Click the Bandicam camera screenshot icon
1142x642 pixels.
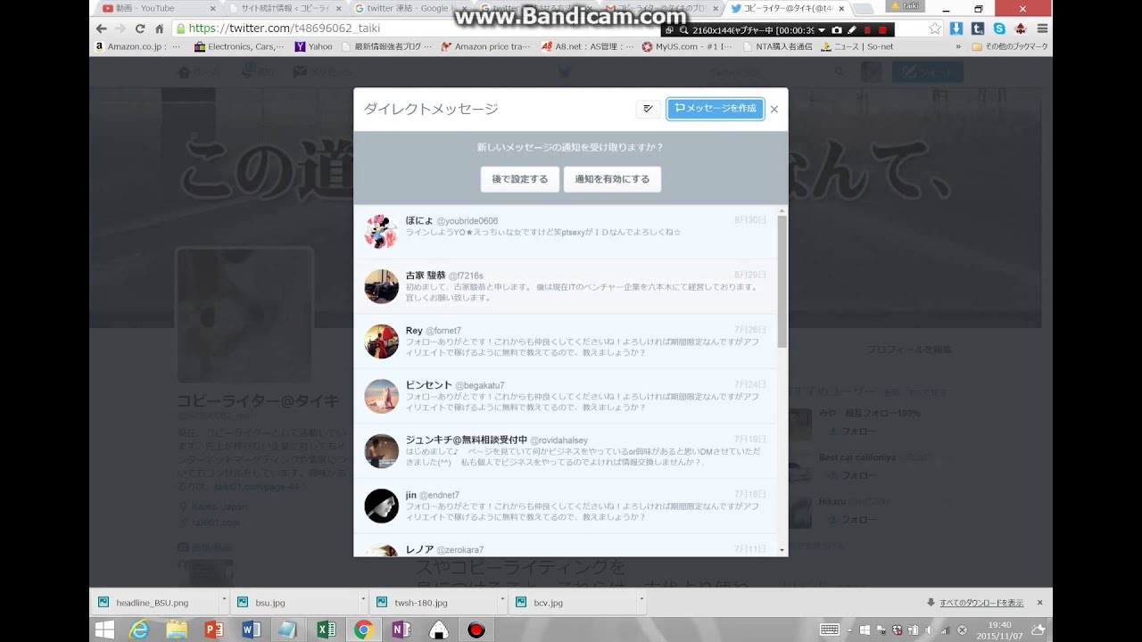point(837,29)
